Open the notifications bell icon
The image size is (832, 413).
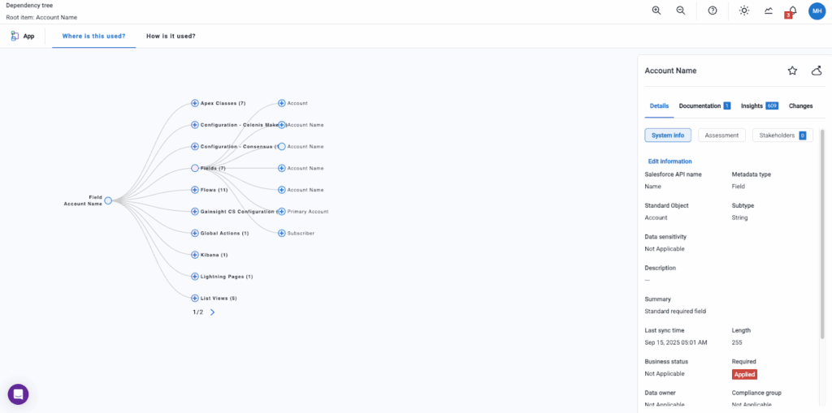click(792, 11)
